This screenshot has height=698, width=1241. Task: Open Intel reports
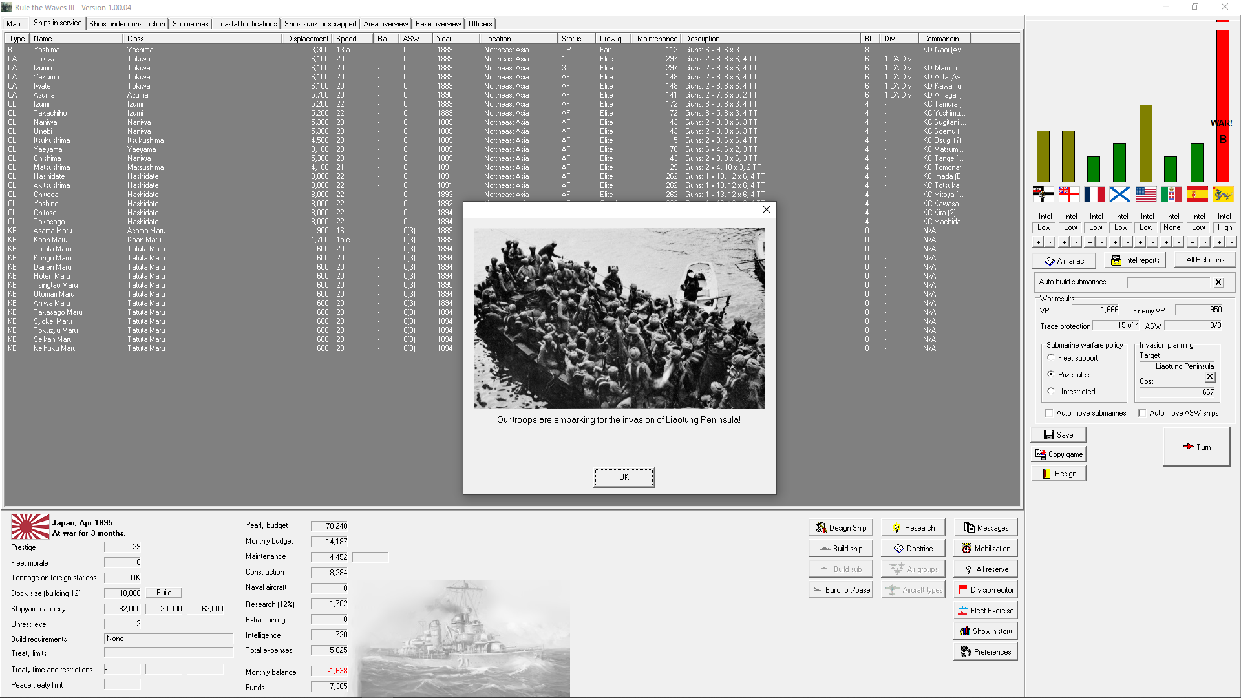[x=1134, y=260]
